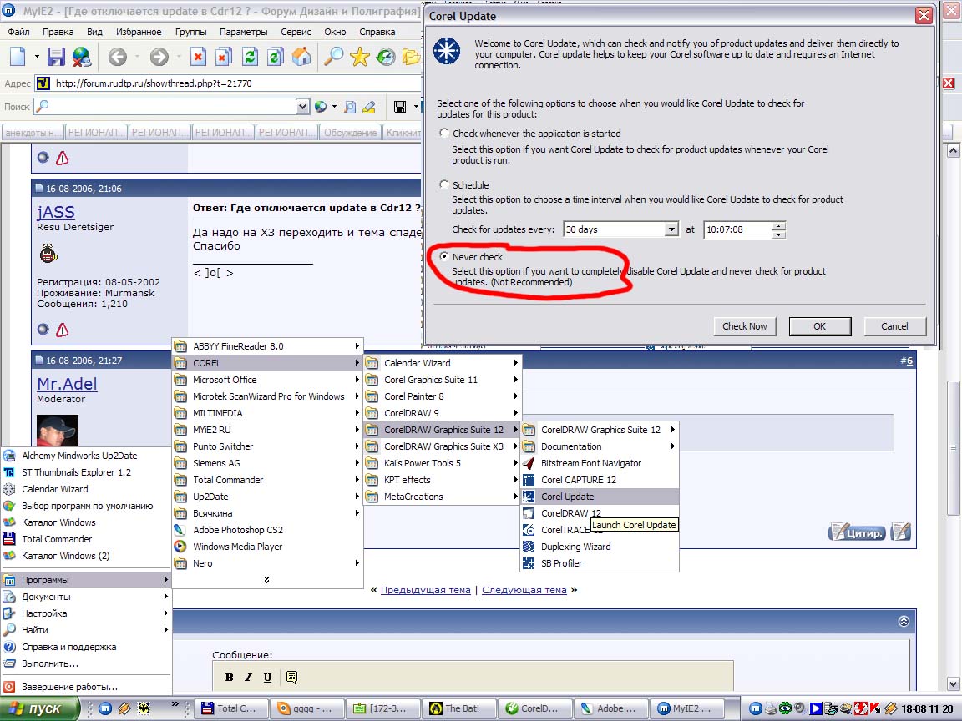Image resolution: width=962 pixels, height=721 pixels.
Task: Open jASS user profile link
Action: pyautogui.click(x=56, y=212)
